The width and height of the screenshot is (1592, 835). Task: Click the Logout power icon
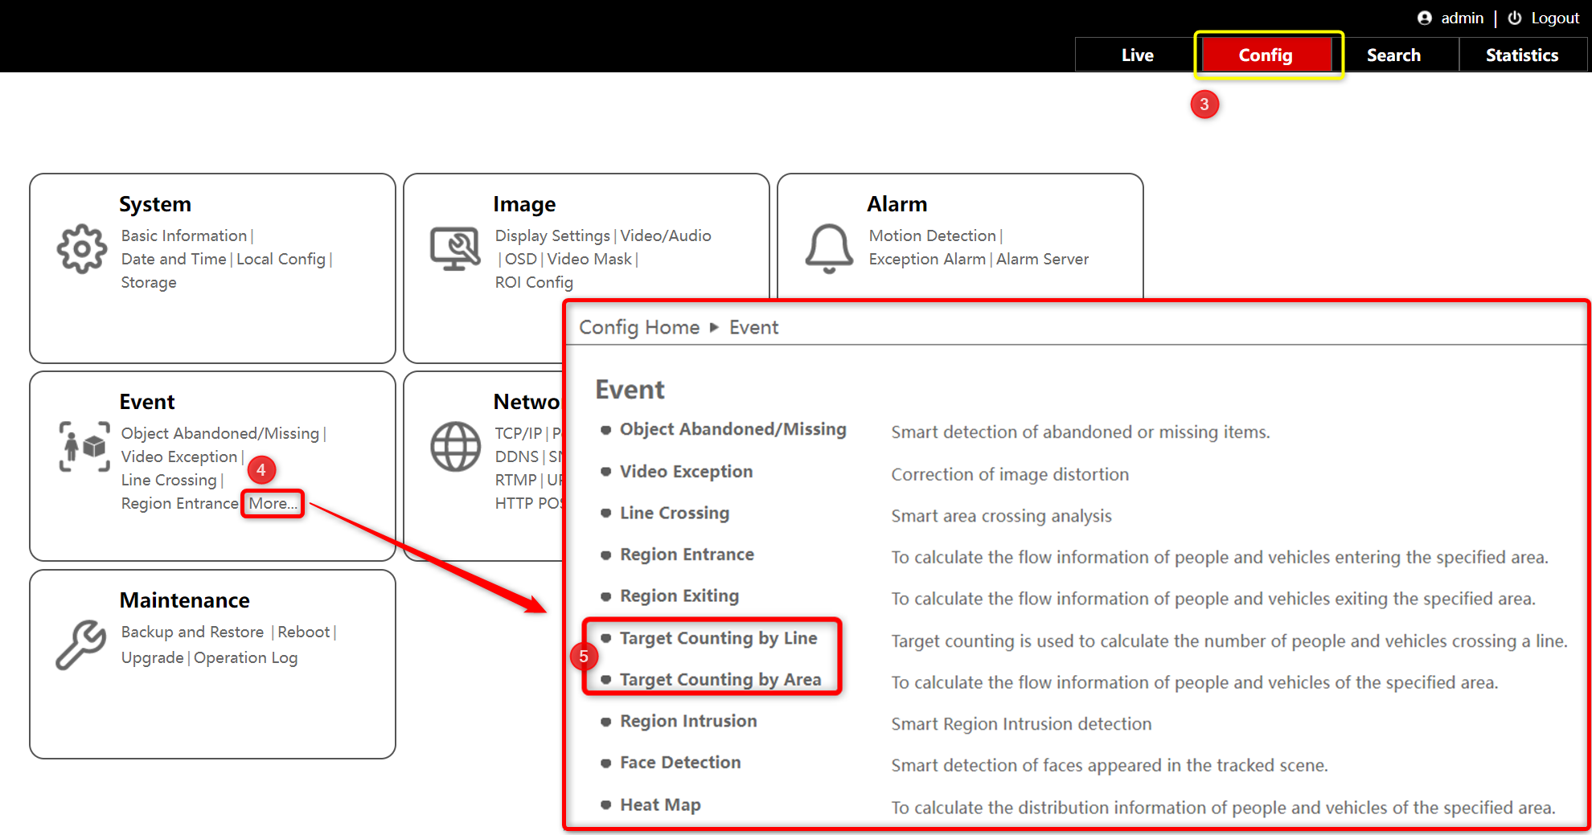tap(1514, 18)
